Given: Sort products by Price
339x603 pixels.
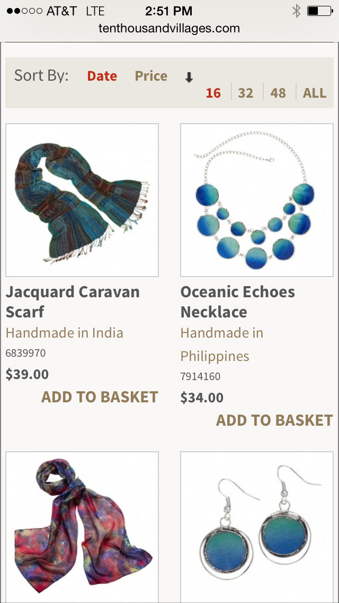Looking at the screenshot, I should (151, 76).
